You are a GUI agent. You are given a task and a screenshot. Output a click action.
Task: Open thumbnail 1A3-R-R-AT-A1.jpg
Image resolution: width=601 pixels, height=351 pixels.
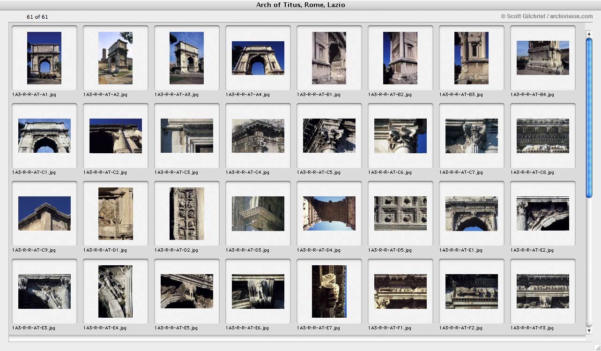pyautogui.click(x=45, y=58)
